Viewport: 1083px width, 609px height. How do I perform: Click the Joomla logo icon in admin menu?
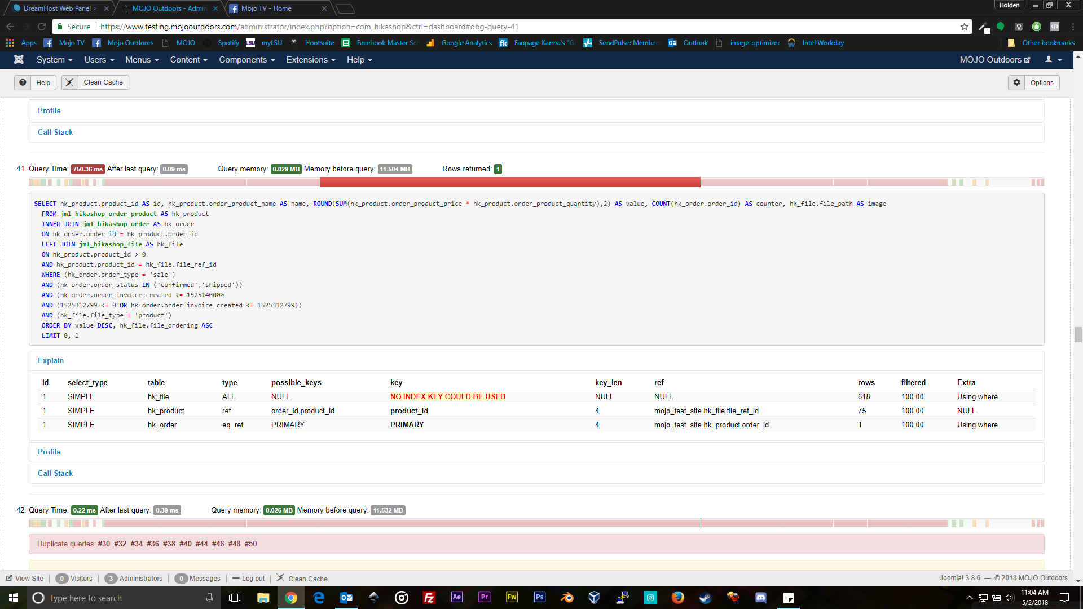pos(19,60)
